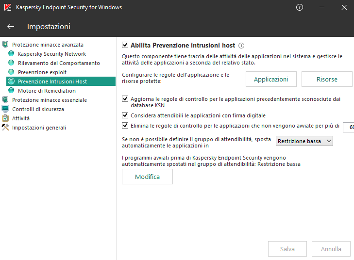Click the Kaspersky logo icon in title bar
The image size is (354, 260).
tap(8, 7)
